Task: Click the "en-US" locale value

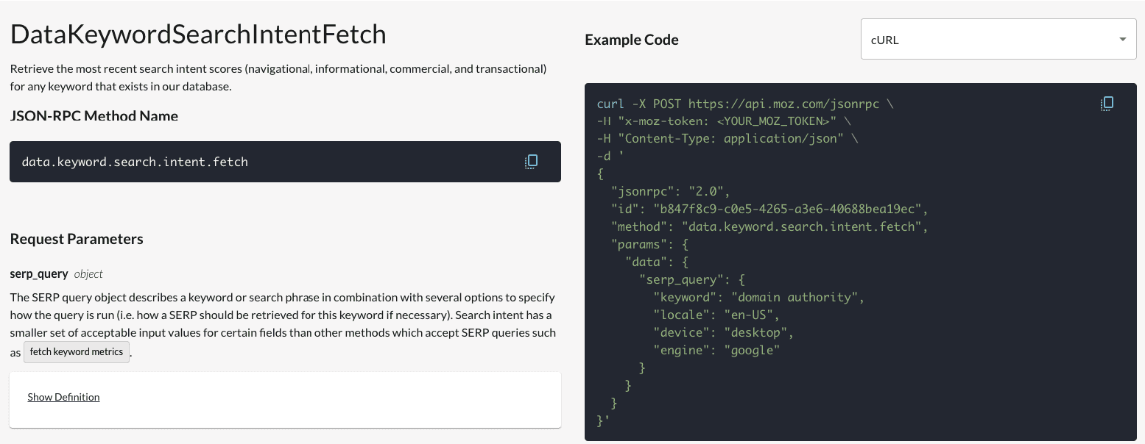Action: point(752,315)
